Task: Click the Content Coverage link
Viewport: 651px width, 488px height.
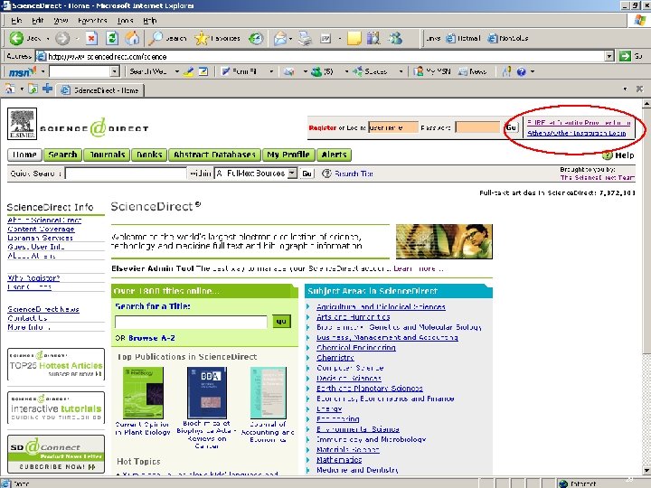Action: [x=41, y=229]
